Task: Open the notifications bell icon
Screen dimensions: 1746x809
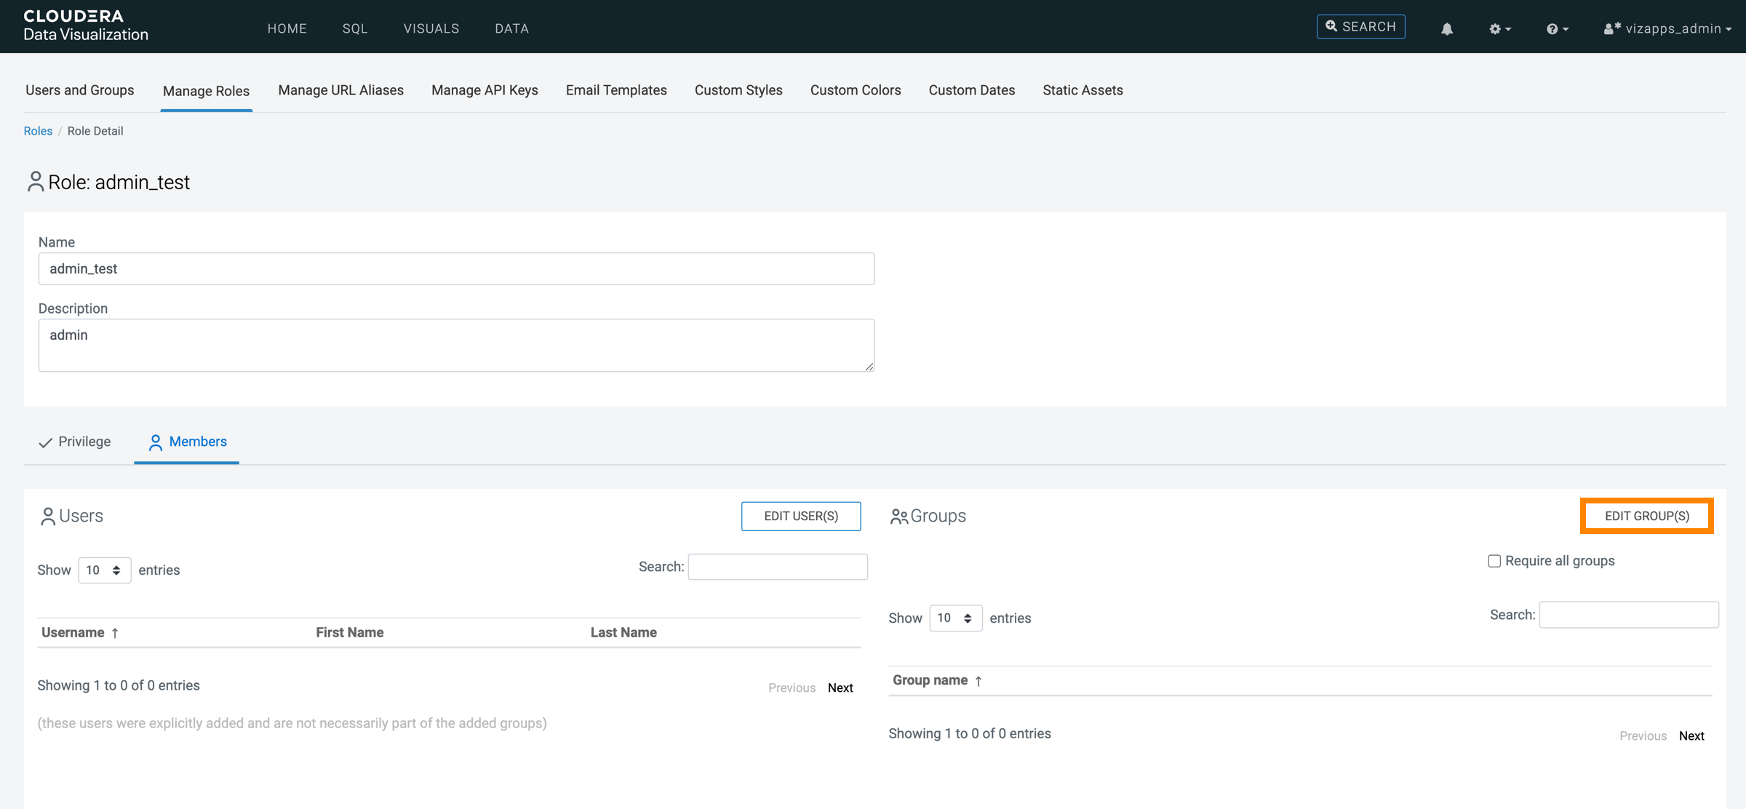Action: tap(1447, 28)
